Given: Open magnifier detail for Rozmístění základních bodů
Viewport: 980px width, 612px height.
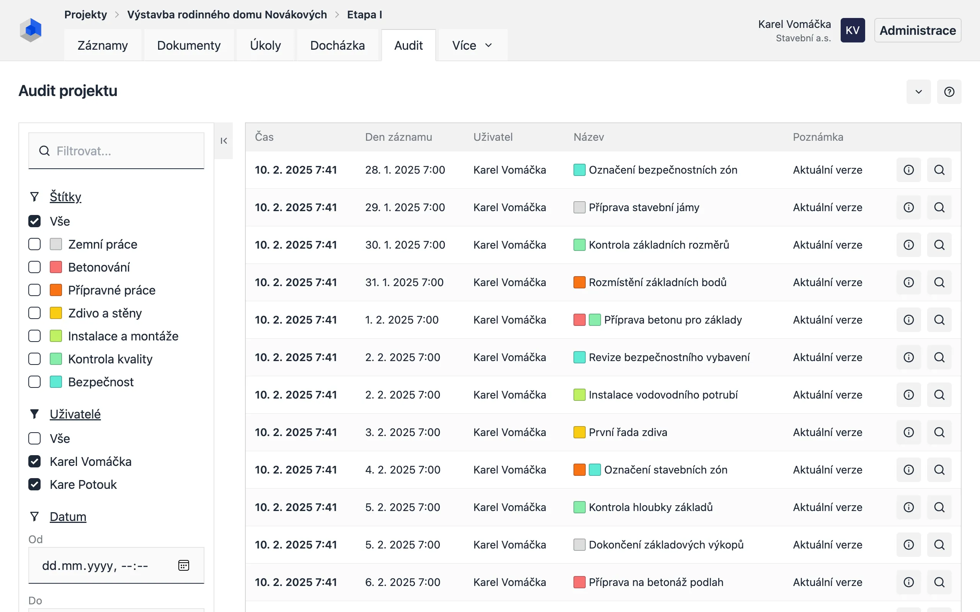Looking at the screenshot, I should [x=939, y=282].
